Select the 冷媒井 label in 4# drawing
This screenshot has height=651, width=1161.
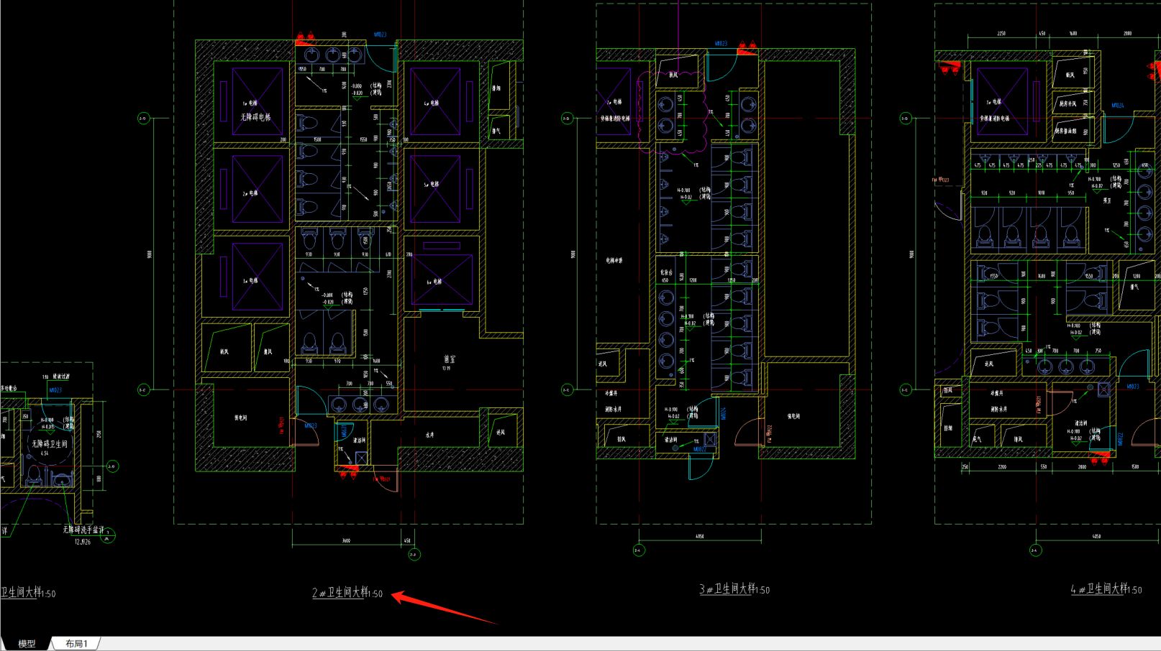click(x=996, y=393)
